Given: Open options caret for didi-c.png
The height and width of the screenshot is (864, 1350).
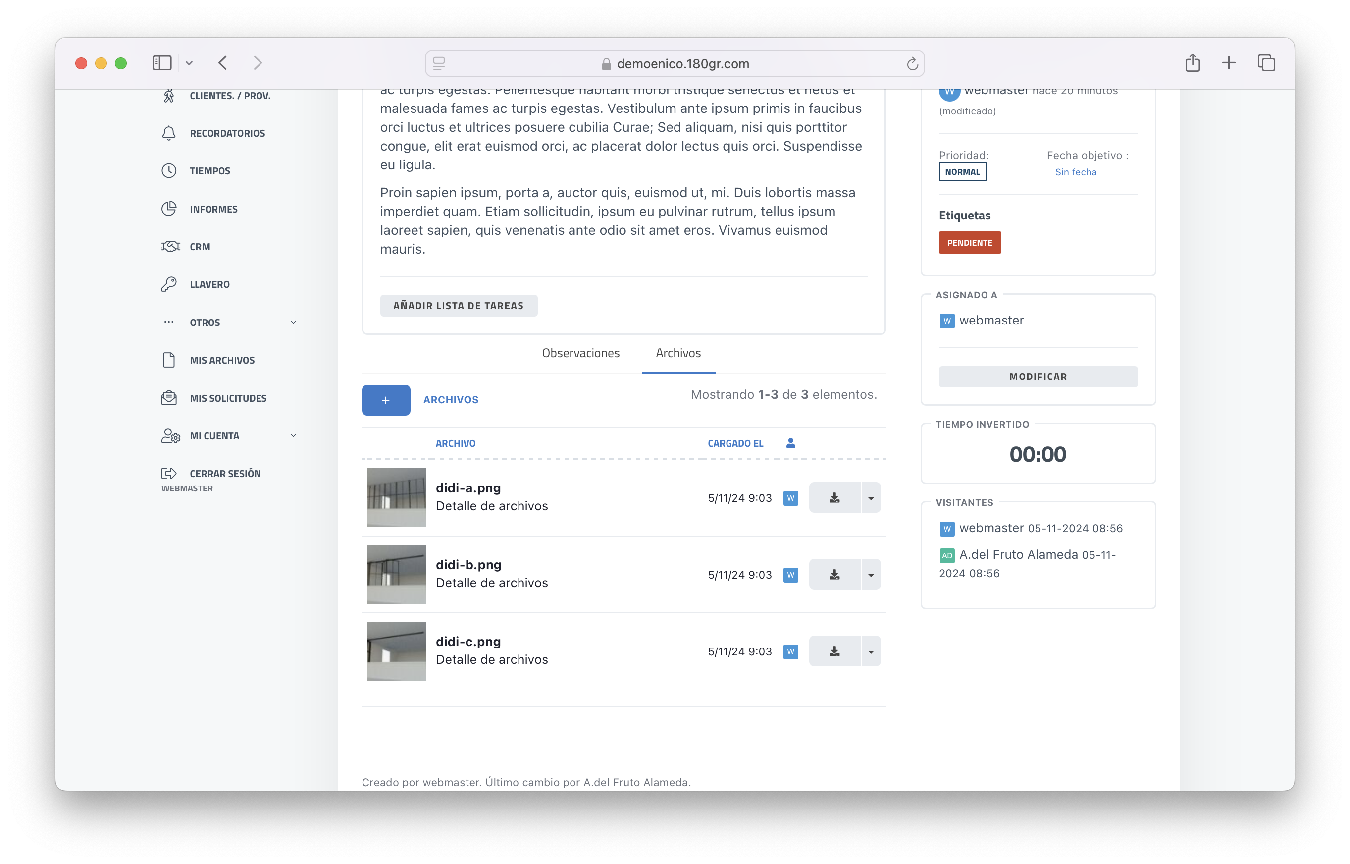Looking at the screenshot, I should click(871, 651).
